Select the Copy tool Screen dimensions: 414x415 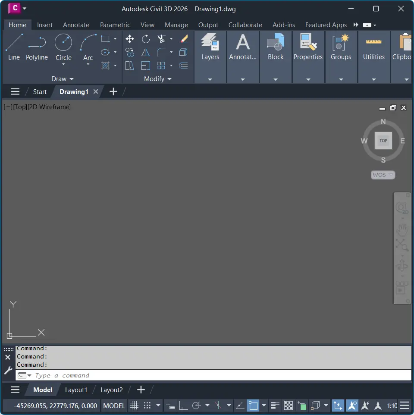click(x=130, y=52)
